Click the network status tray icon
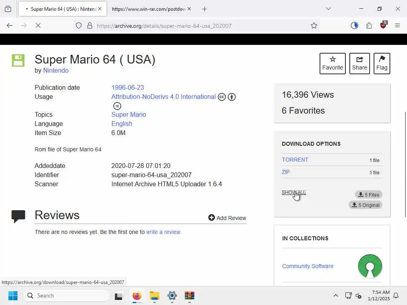 tap(348, 295)
